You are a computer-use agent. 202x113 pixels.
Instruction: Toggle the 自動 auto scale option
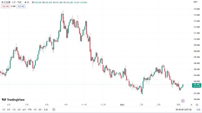(x=198, y=110)
